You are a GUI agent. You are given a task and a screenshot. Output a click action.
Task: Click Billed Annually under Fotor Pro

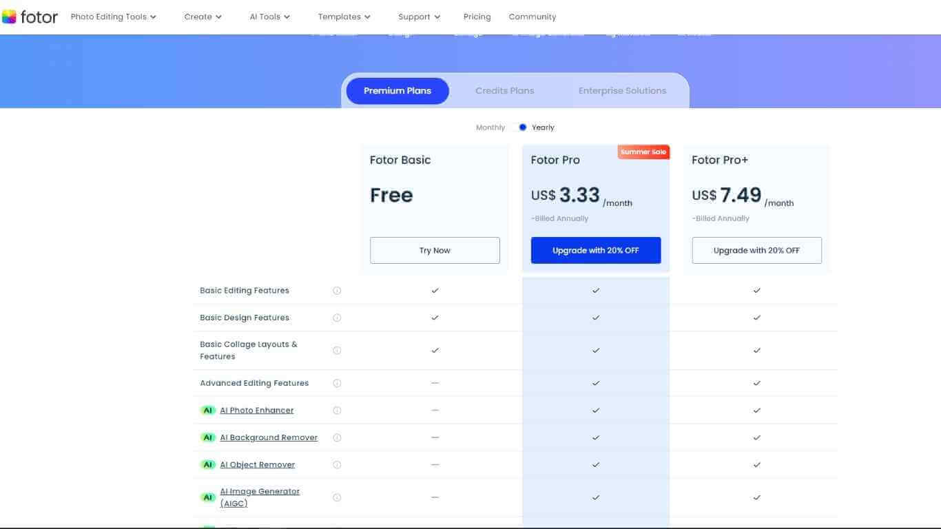560,219
